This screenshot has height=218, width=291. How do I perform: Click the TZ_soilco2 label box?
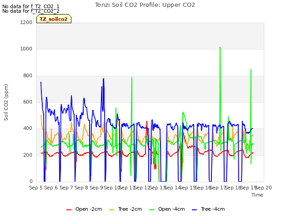tap(54, 19)
